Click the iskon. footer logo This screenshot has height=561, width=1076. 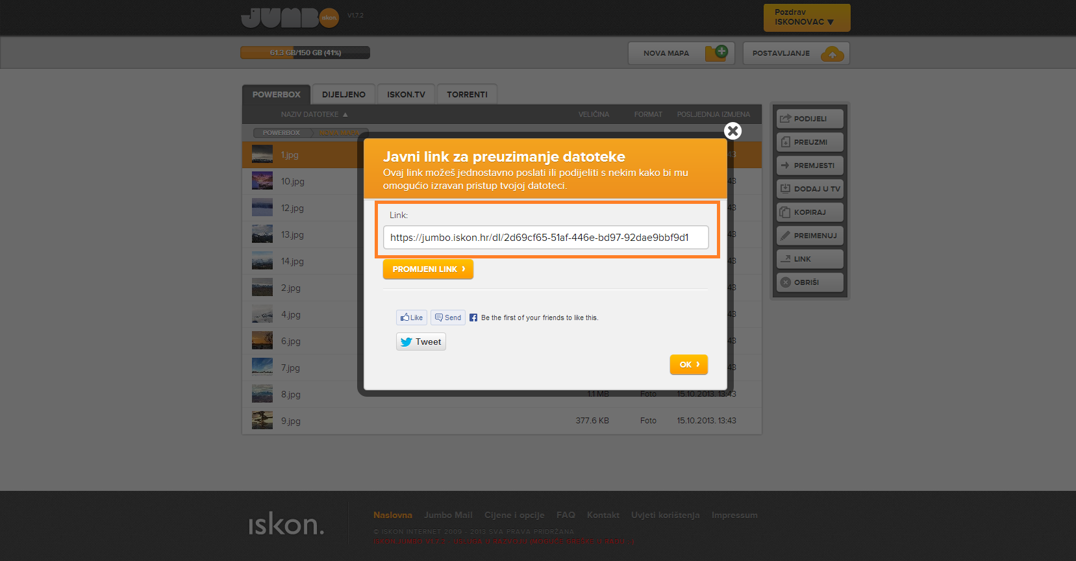click(286, 523)
